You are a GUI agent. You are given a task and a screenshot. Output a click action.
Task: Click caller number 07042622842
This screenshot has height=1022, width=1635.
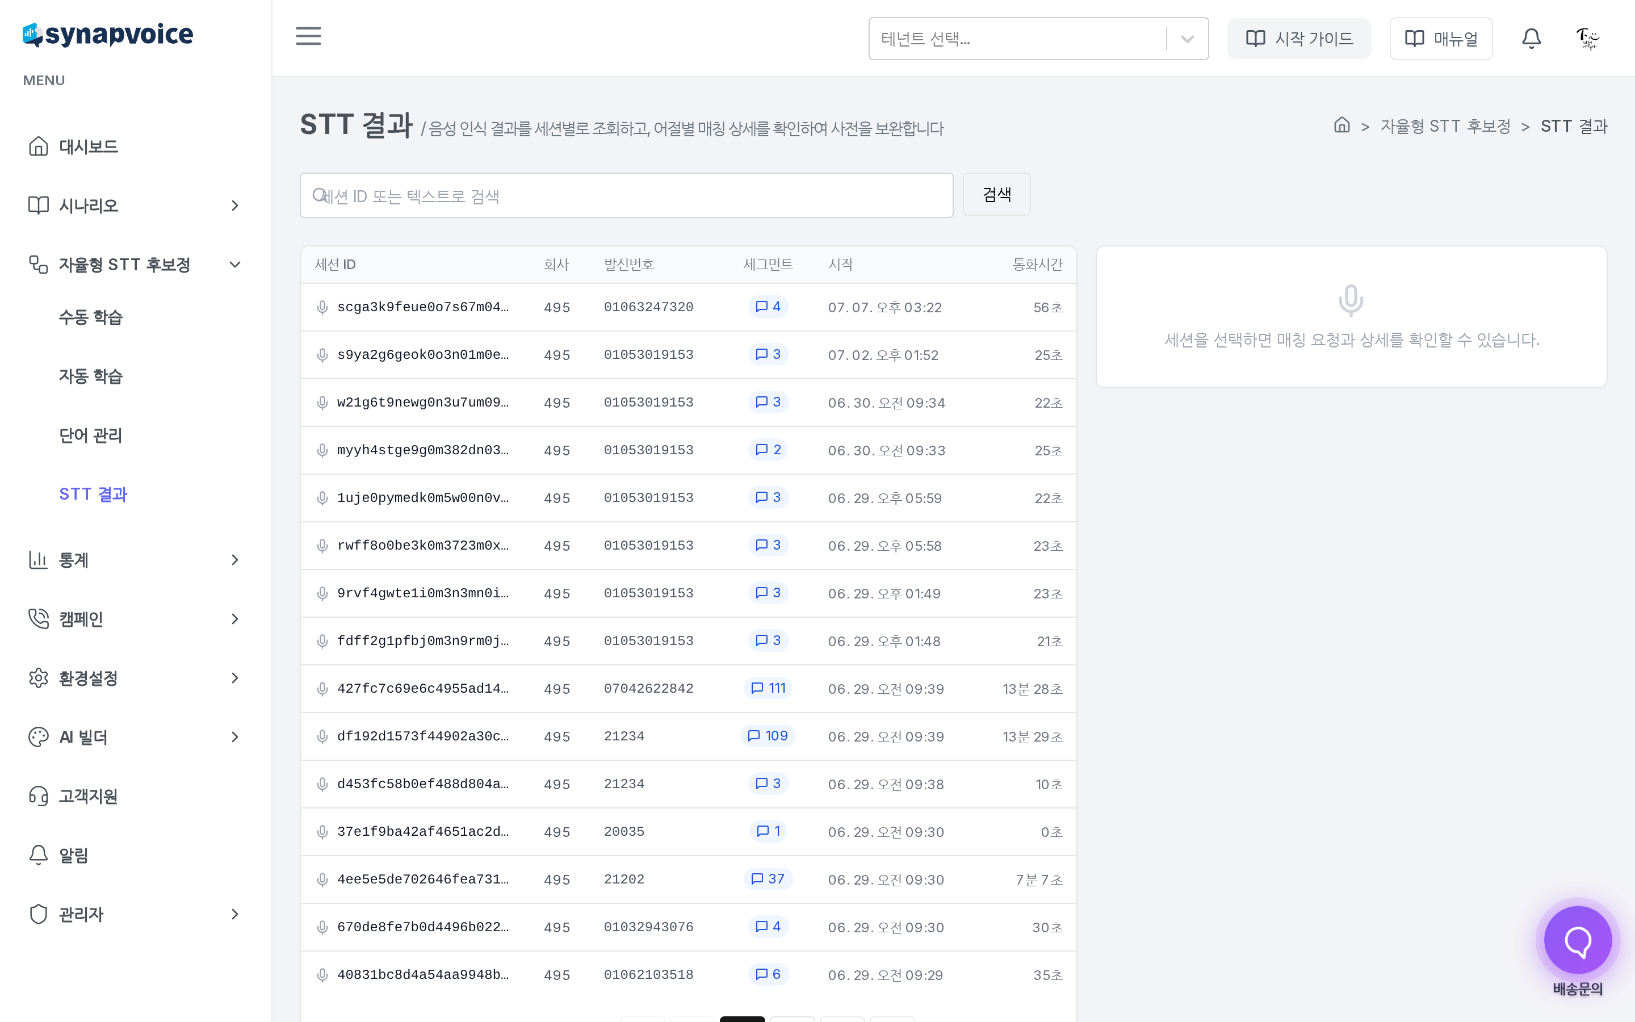[x=648, y=689]
